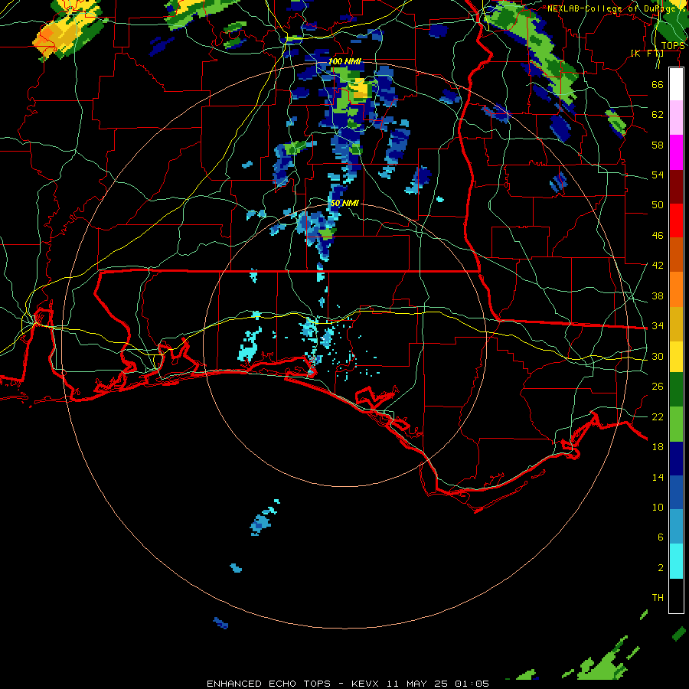Click the "14" legend value
Screen dimensions: 689x689
click(658, 477)
